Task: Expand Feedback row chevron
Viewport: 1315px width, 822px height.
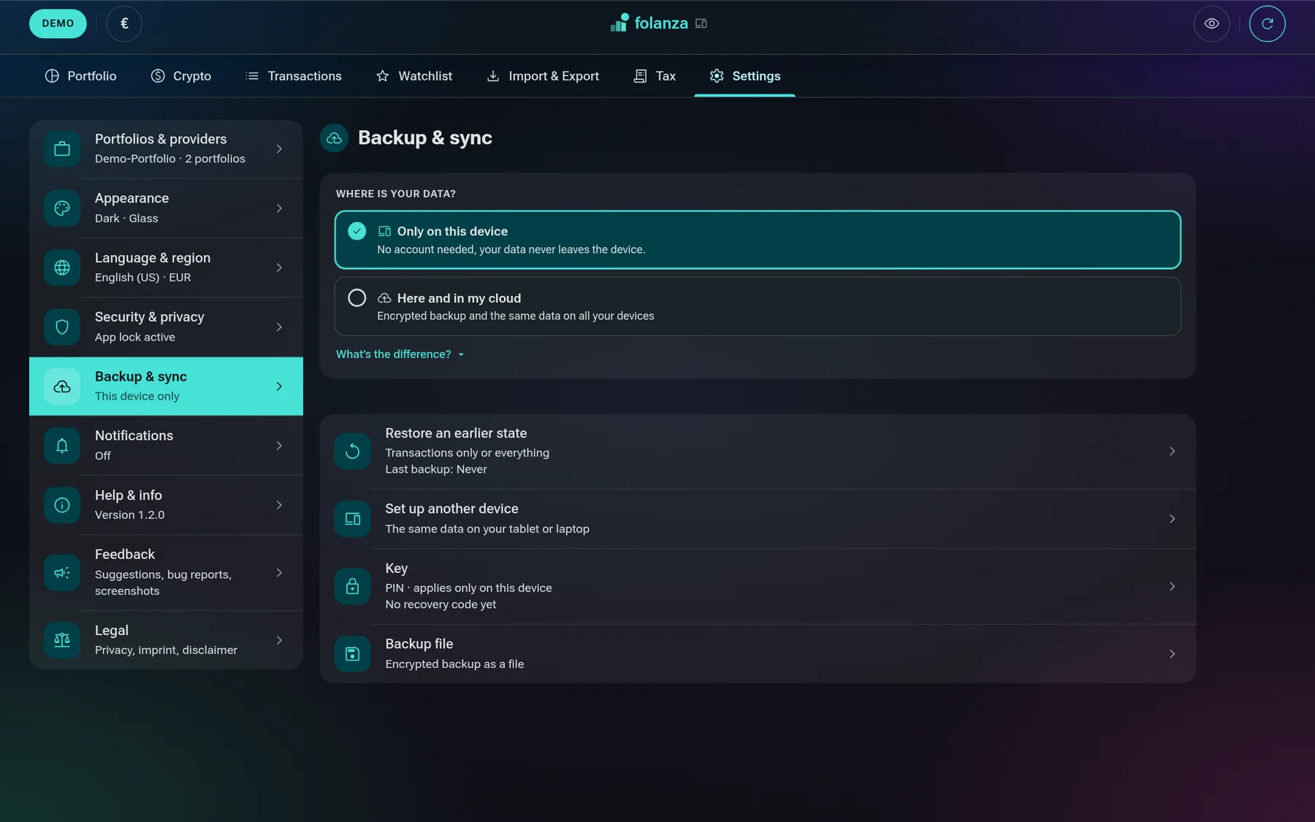Action: tap(279, 573)
